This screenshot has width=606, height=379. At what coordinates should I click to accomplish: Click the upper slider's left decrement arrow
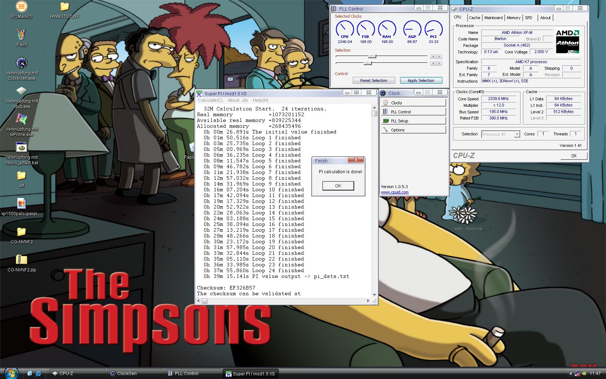(x=433, y=57)
